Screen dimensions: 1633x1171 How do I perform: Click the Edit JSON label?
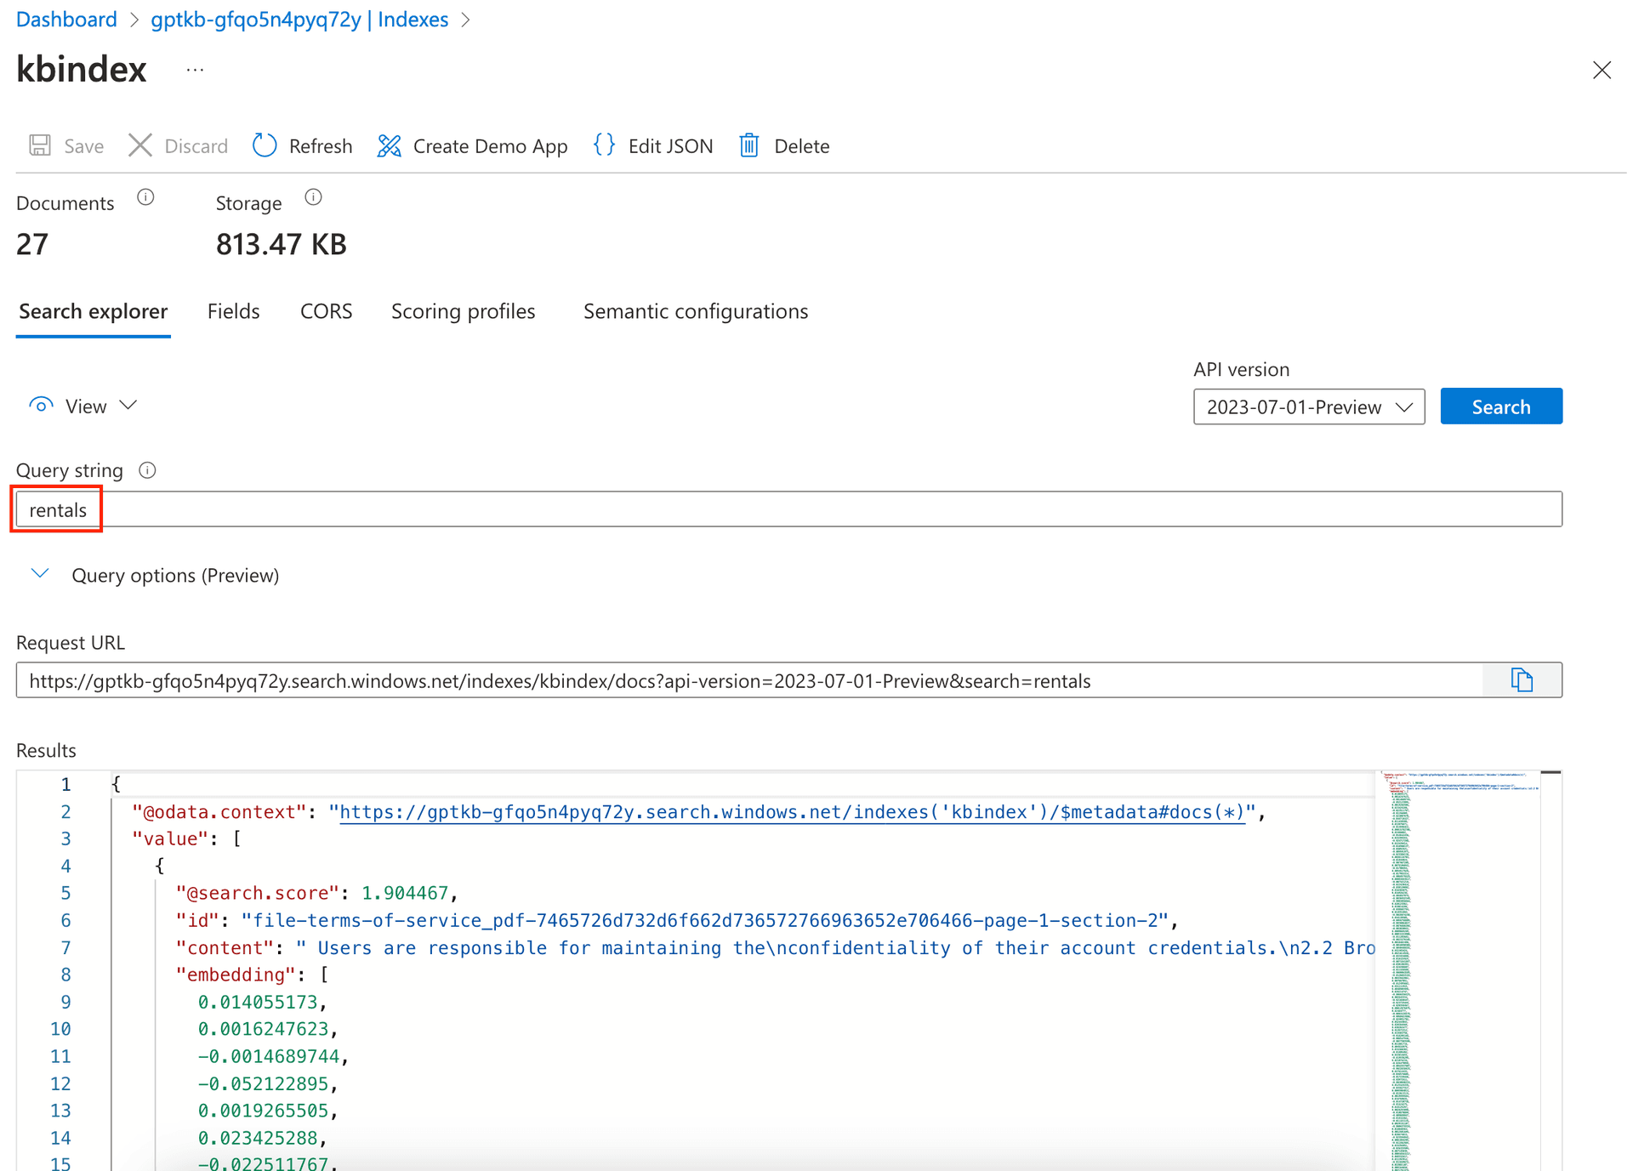click(x=670, y=146)
